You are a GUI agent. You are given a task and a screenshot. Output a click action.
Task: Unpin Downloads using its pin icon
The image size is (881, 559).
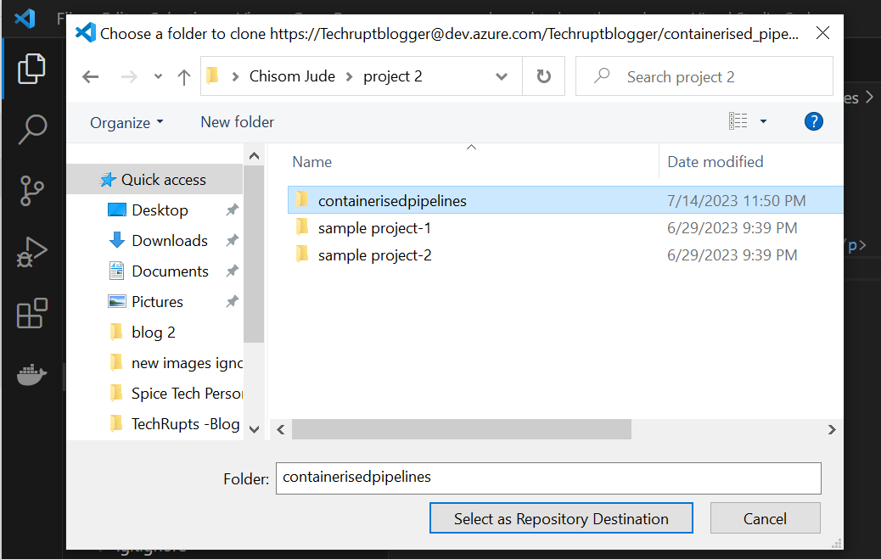[x=232, y=240]
